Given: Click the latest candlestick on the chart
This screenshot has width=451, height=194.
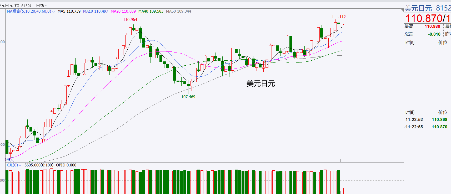Looking at the screenshot, I should point(342,24).
